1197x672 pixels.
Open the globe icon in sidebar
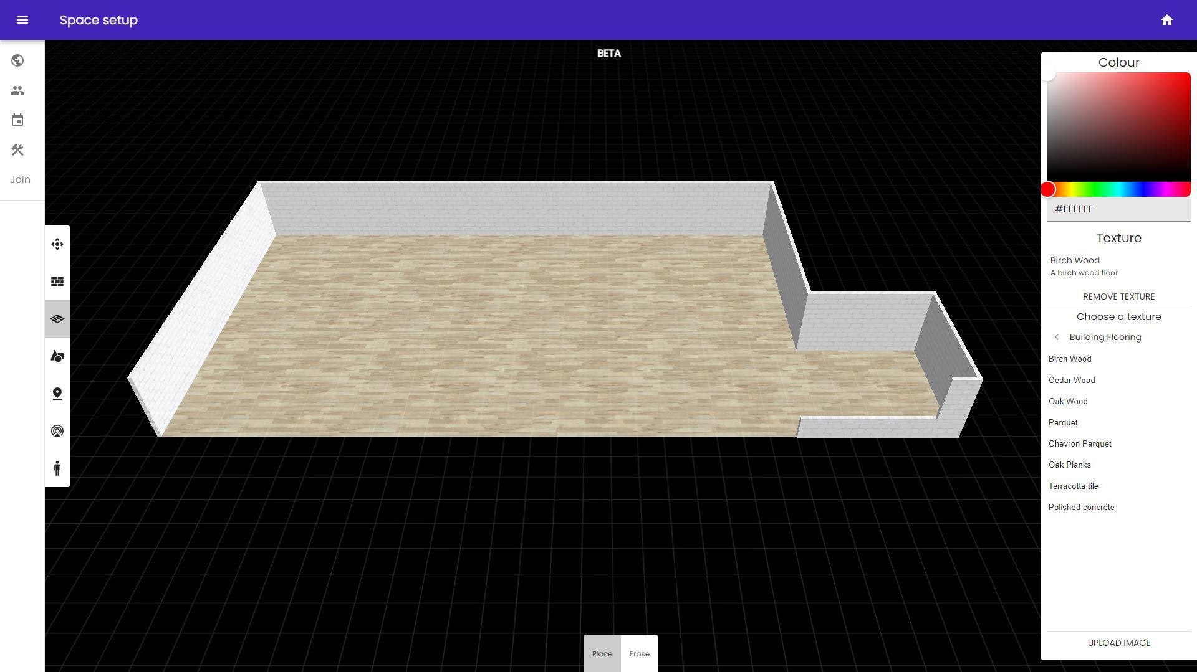tap(17, 60)
